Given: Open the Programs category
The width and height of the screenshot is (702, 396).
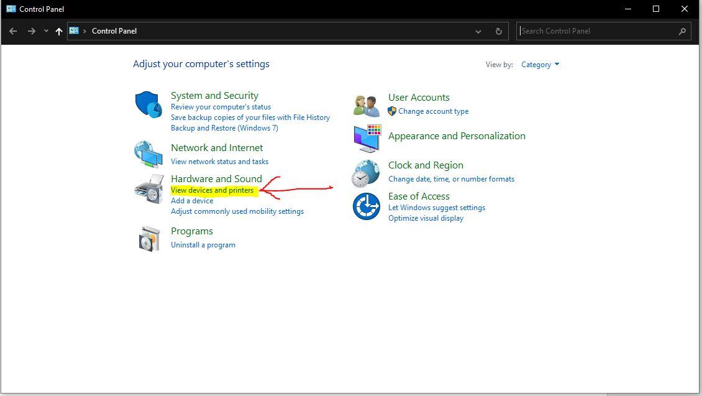Looking at the screenshot, I should pos(191,231).
